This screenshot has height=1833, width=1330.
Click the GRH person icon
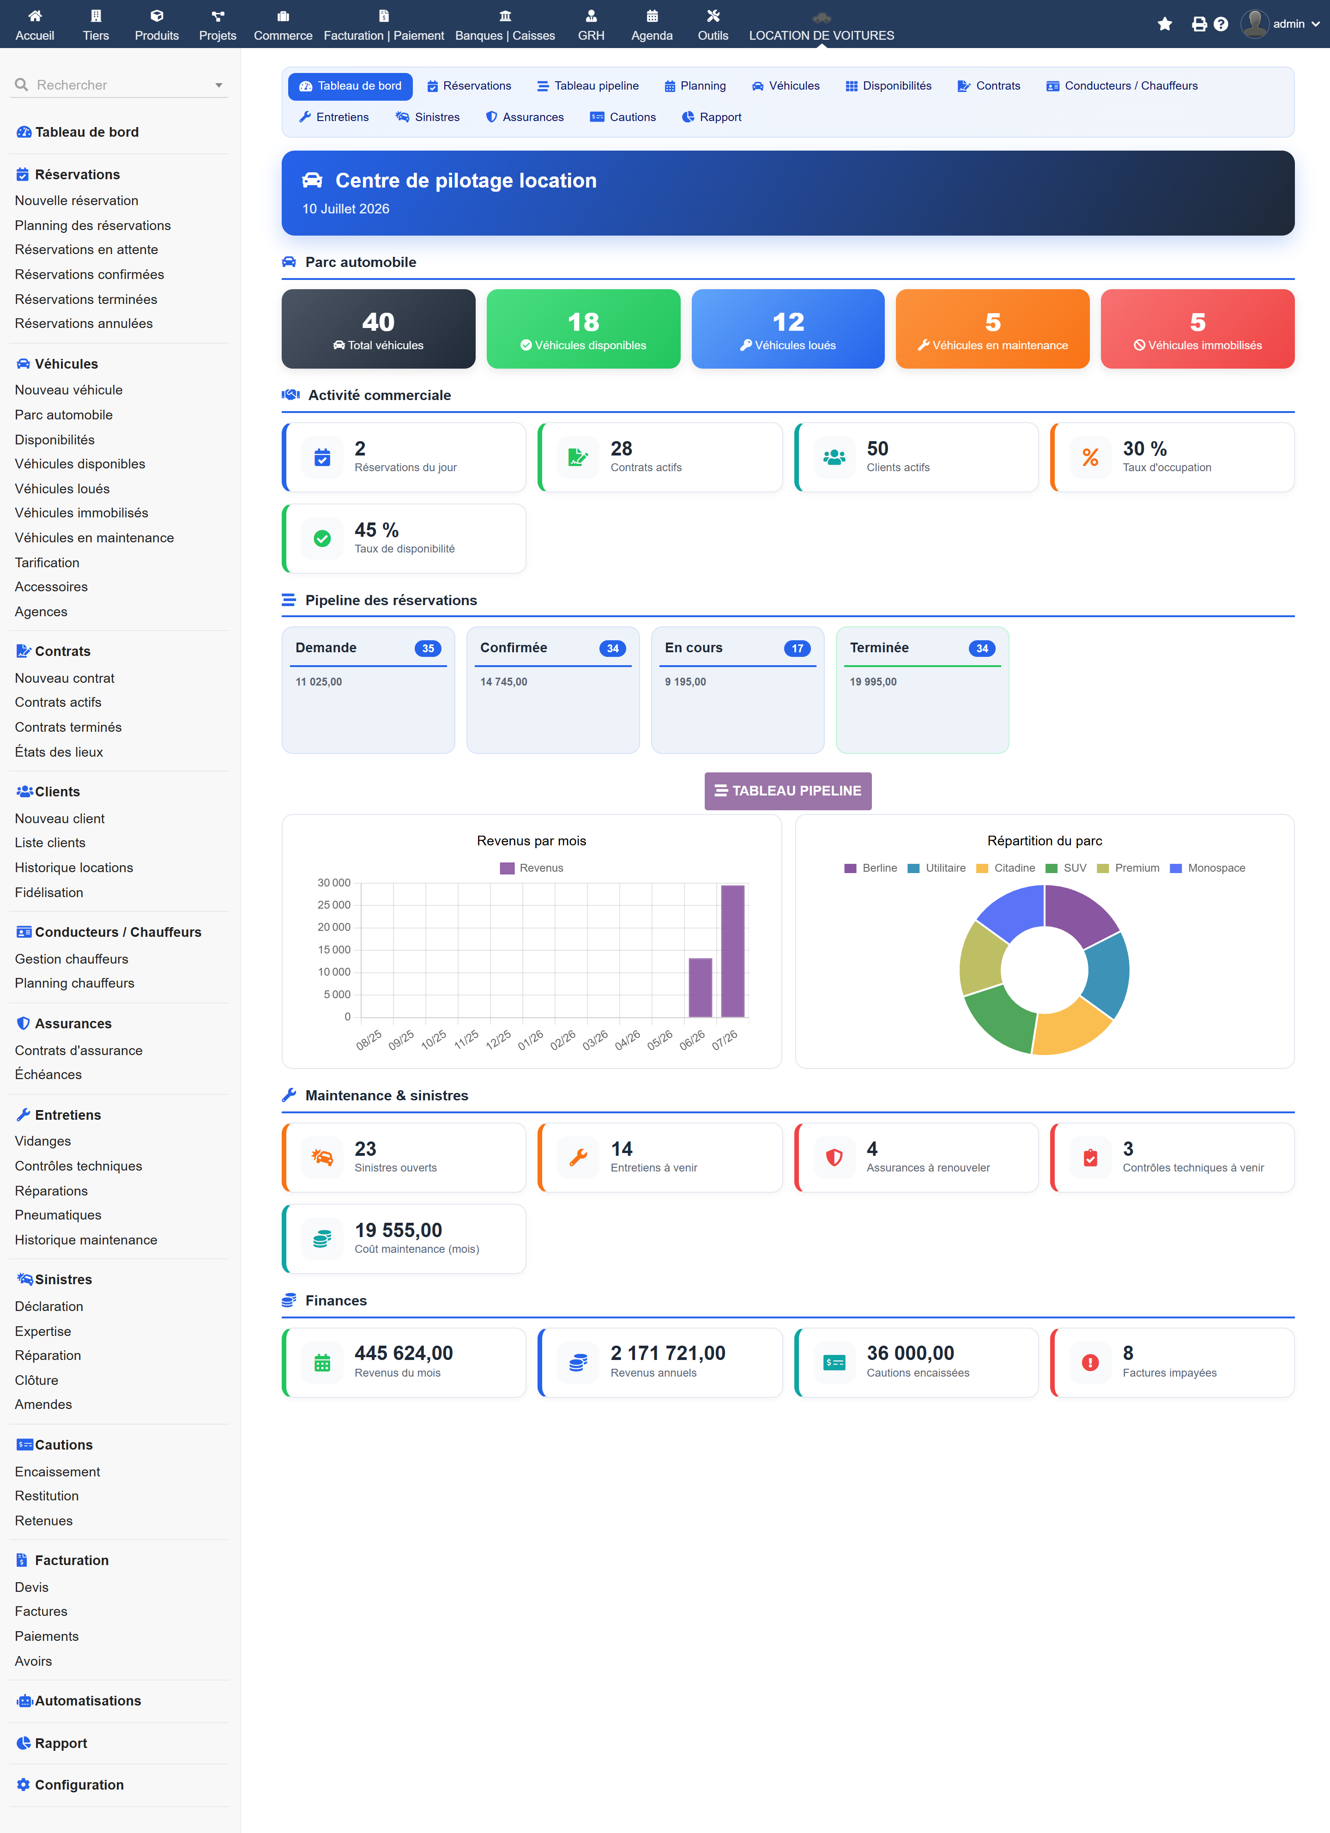[591, 15]
